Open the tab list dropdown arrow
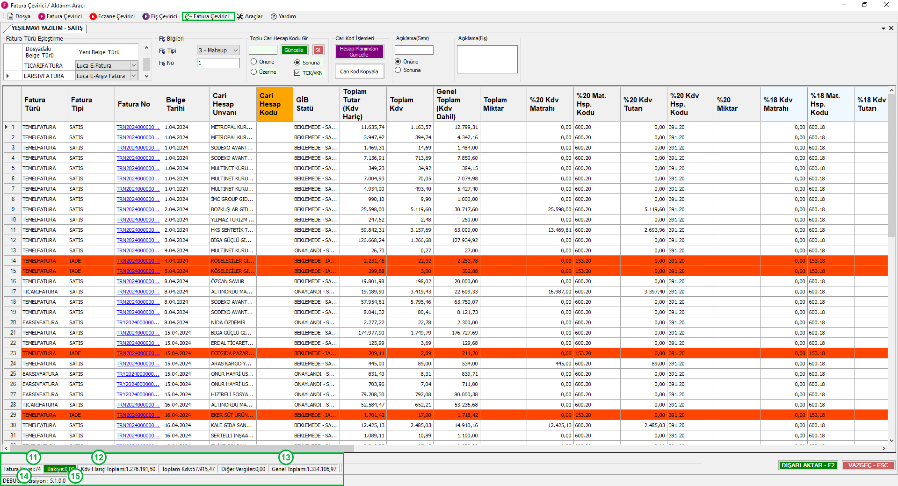Image resolution: width=898 pixels, height=486 pixels. click(884, 29)
